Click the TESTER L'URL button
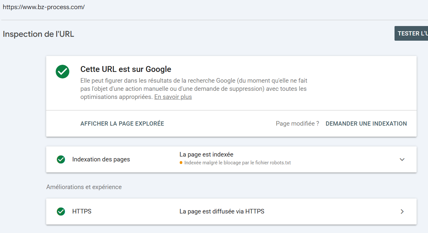Image resolution: width=428 pixels, height=233 pixels. point(411,34)
